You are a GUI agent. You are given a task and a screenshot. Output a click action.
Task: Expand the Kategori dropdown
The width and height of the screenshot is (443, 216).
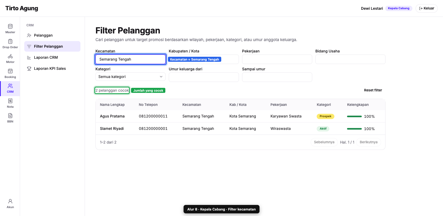[x=131, y=77]
